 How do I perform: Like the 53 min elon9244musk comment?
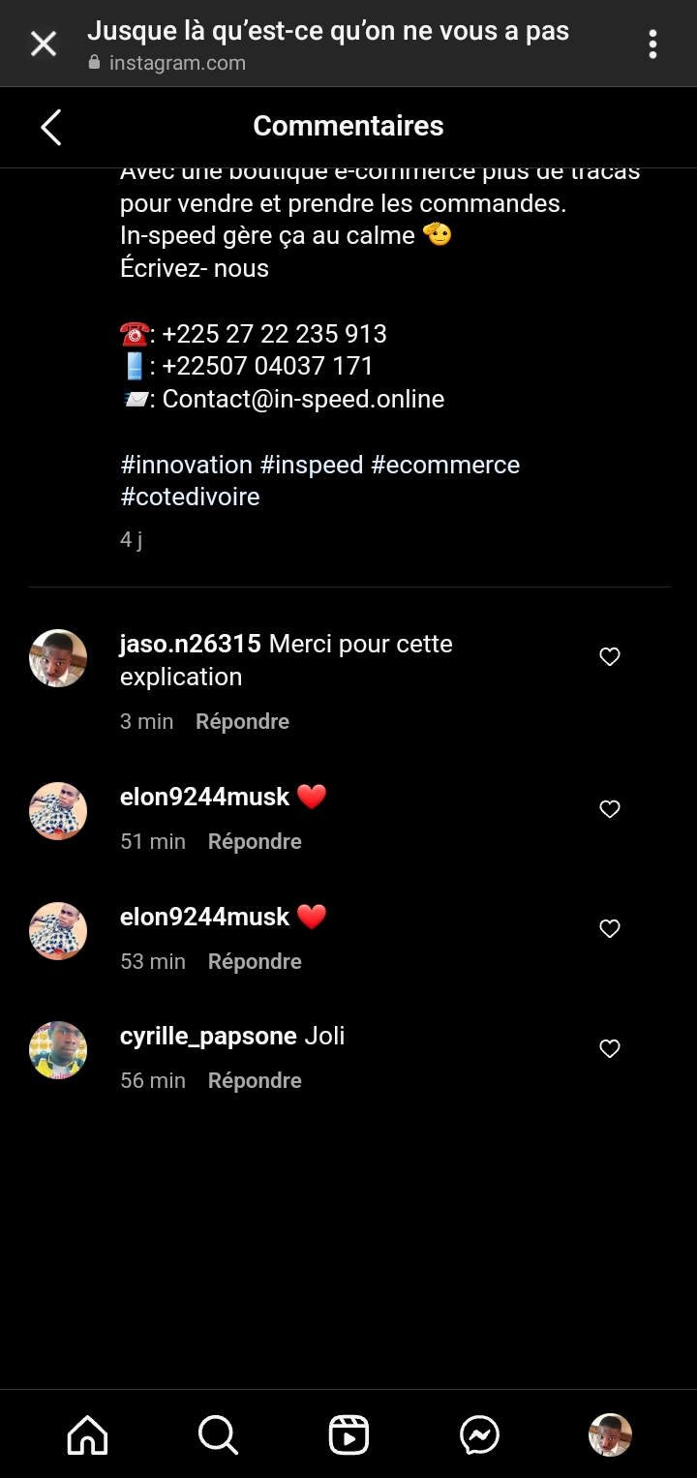610,929
